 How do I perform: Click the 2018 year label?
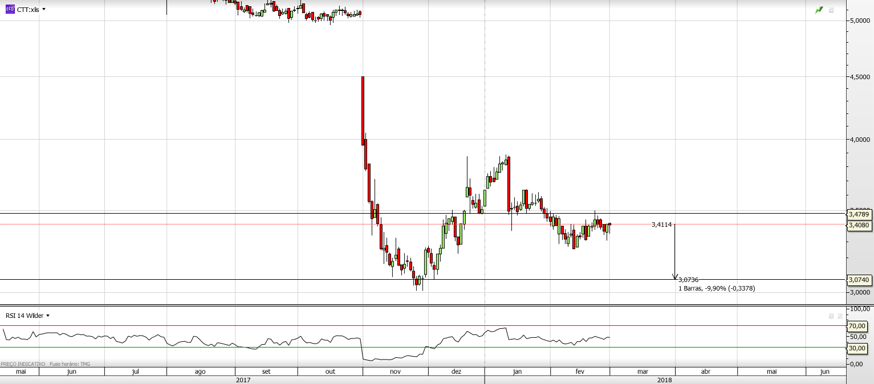click(x=664, y=379)
